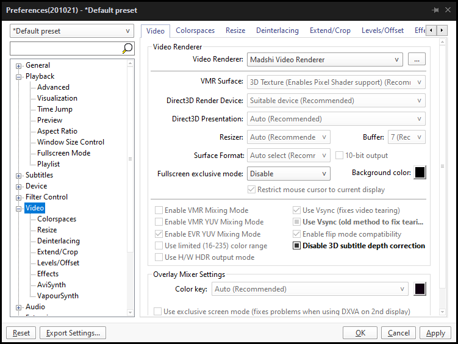Select Fullscreen Mode tree item
Screen dimensions: 458x344
pyautogui.click(x=63, y=153)
